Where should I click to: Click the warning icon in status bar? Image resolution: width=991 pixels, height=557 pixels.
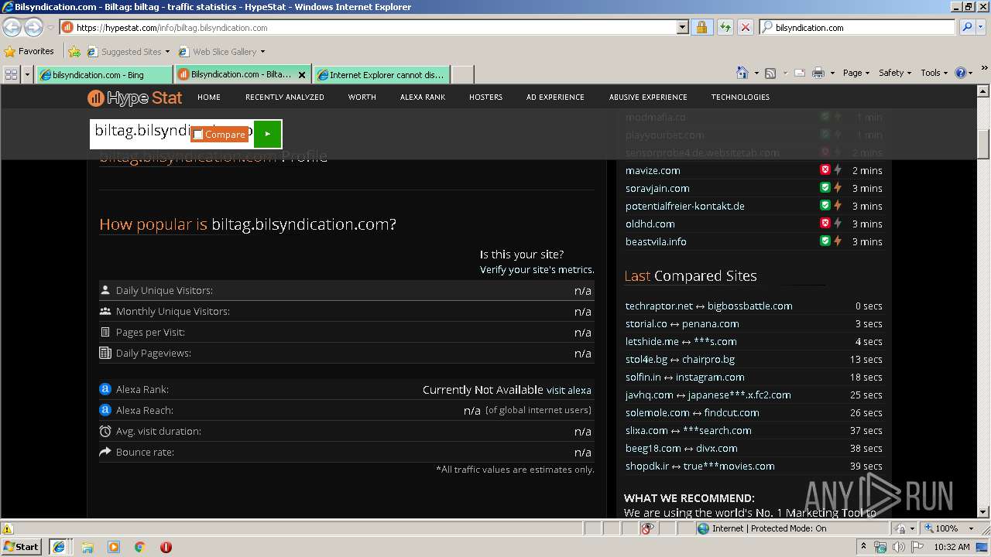click(8, 528)
